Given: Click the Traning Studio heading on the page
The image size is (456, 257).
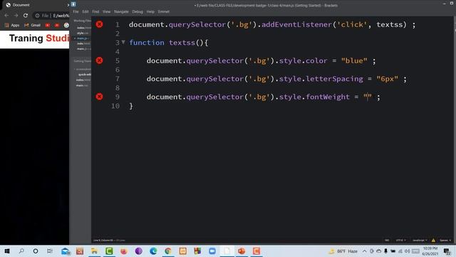Looking at the screenshot, I should tap(39, 38).
